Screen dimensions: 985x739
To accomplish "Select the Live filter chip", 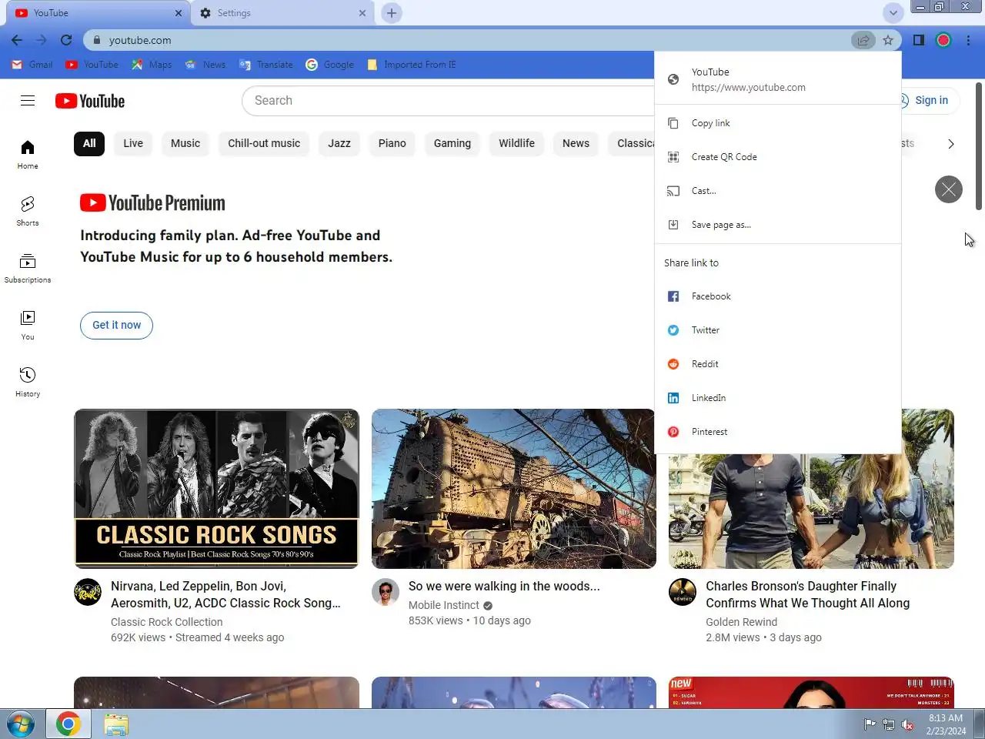I will [x=133, y=143].
